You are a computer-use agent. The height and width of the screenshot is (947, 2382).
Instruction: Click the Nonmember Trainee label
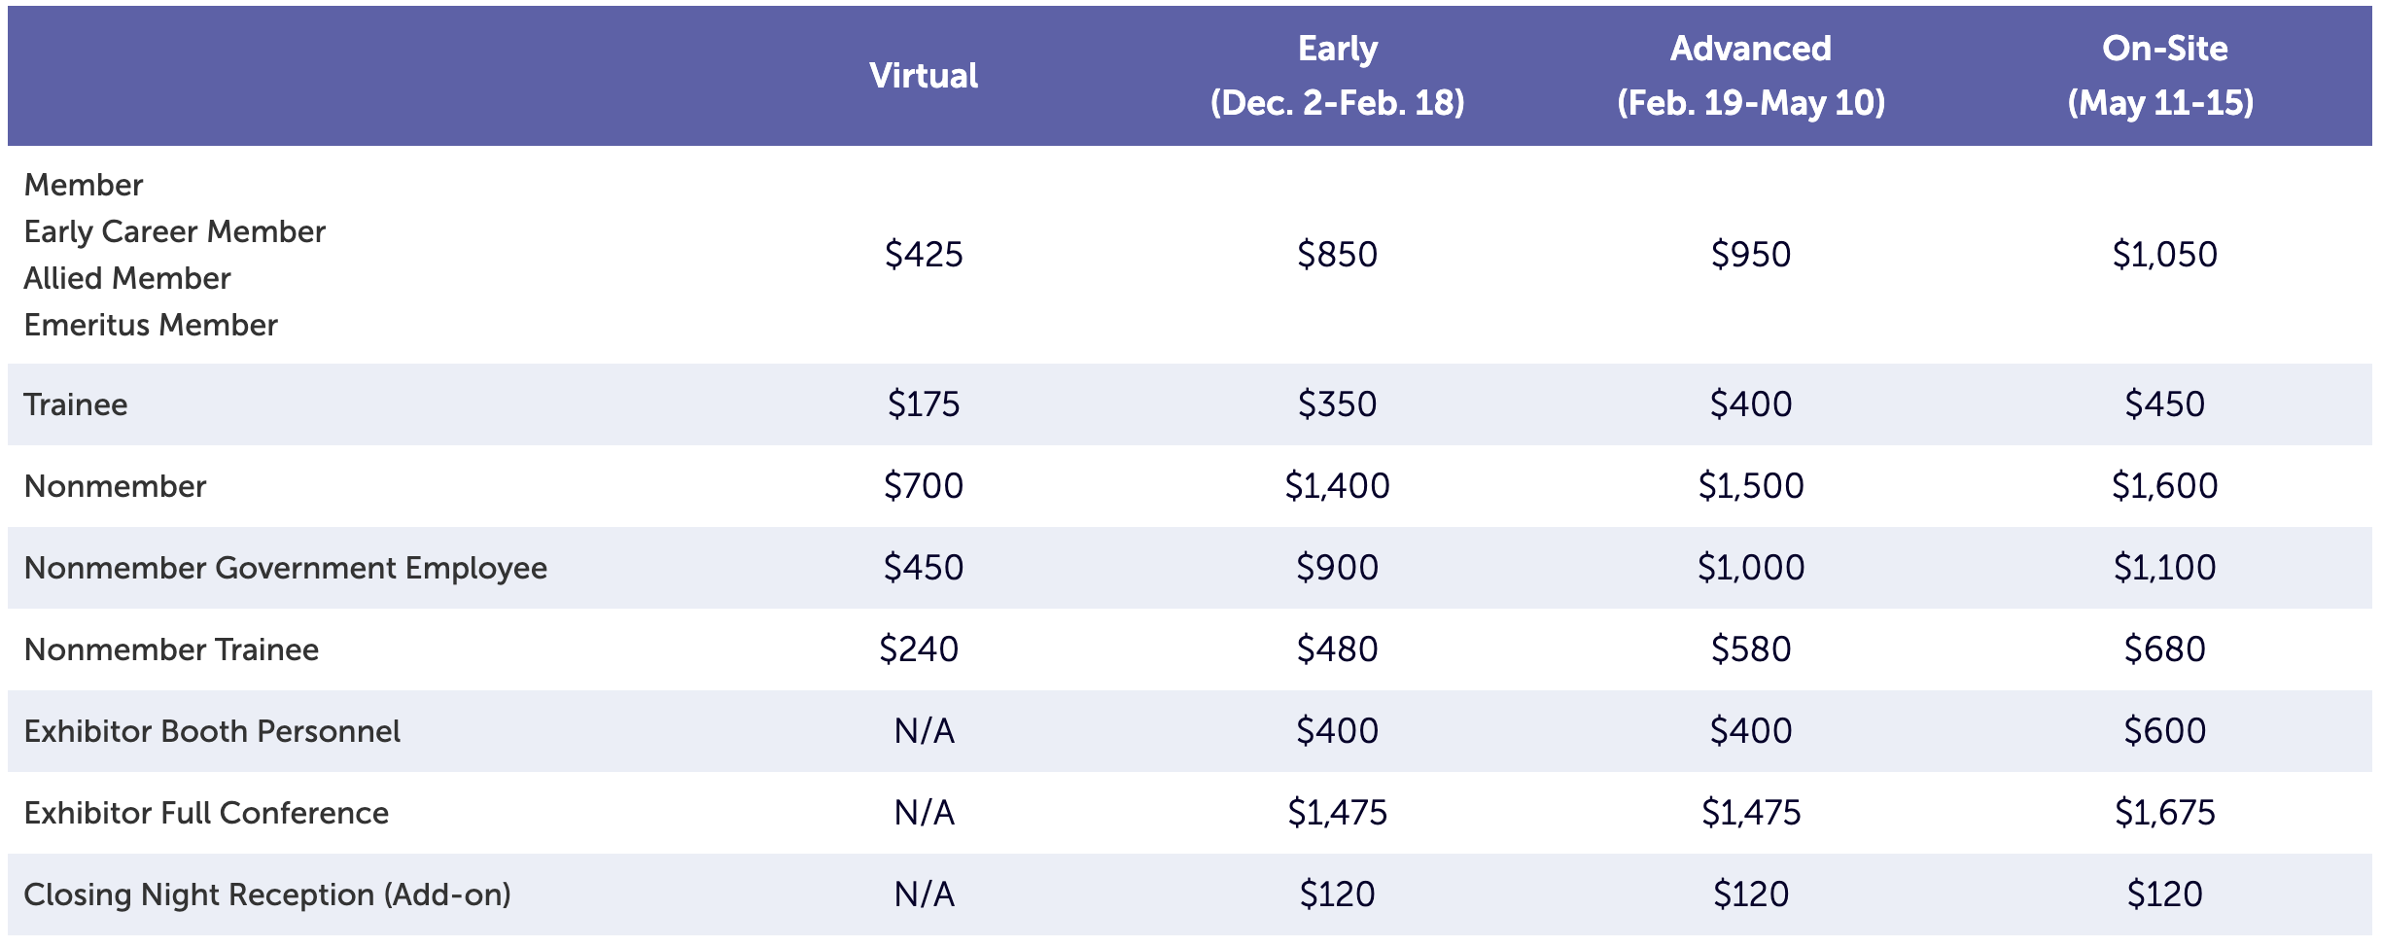(x=171, y=649)
